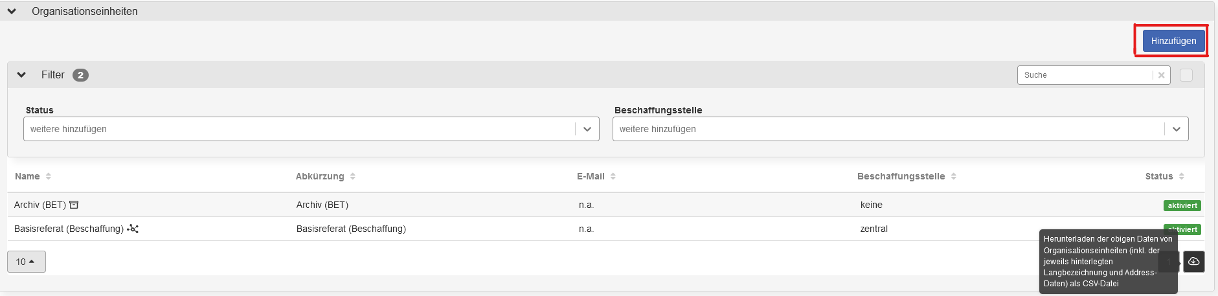Click the aktiviert badge in the Archiv row
This screenshot has width=1218, height=296.
1182,205
